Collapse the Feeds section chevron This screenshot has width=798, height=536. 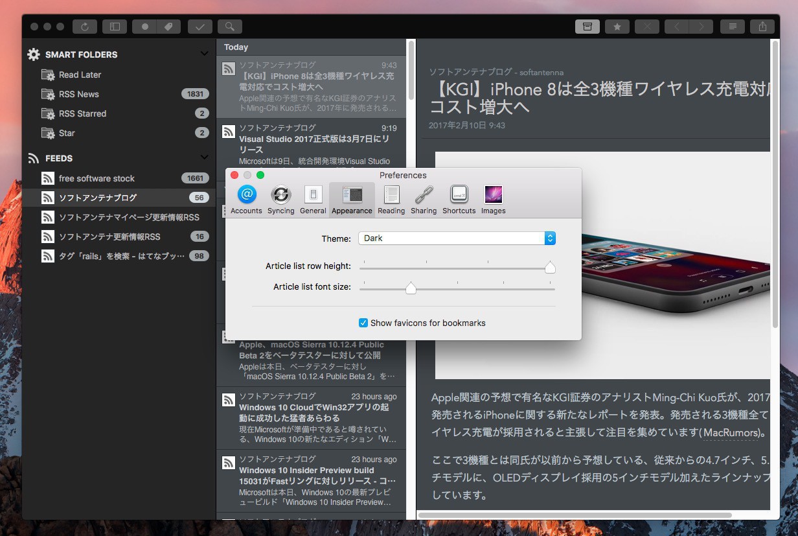click(x=205, y=157)
